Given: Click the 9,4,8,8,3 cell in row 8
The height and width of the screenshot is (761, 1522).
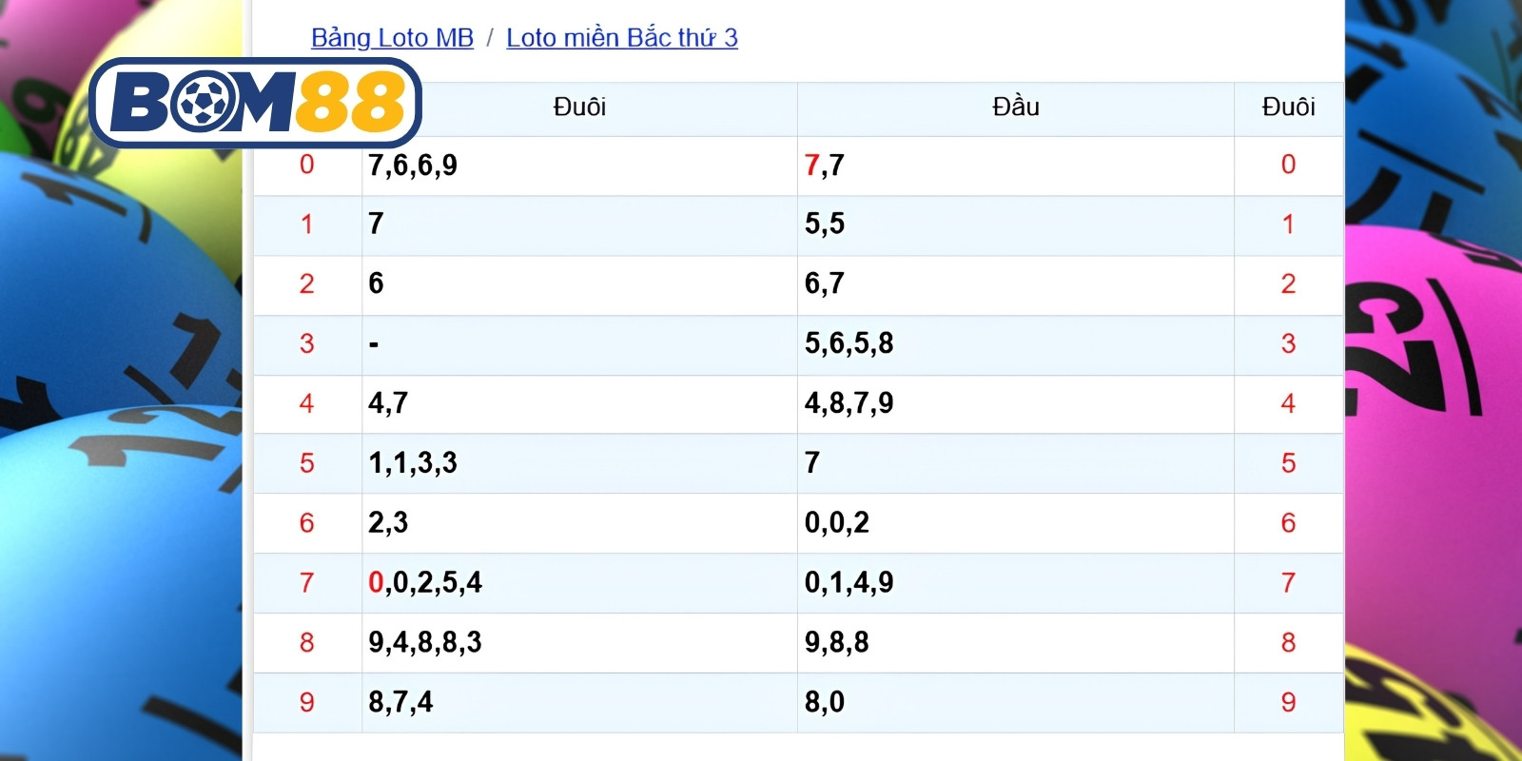Looking at the screenshot, I should [x=579, y=643].
